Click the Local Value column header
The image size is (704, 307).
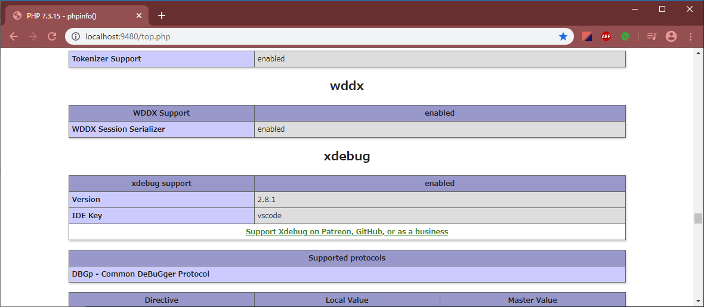[347, 300]
